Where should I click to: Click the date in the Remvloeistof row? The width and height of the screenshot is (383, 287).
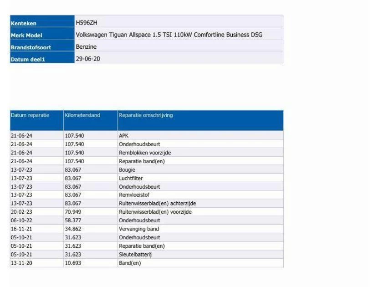21,195
